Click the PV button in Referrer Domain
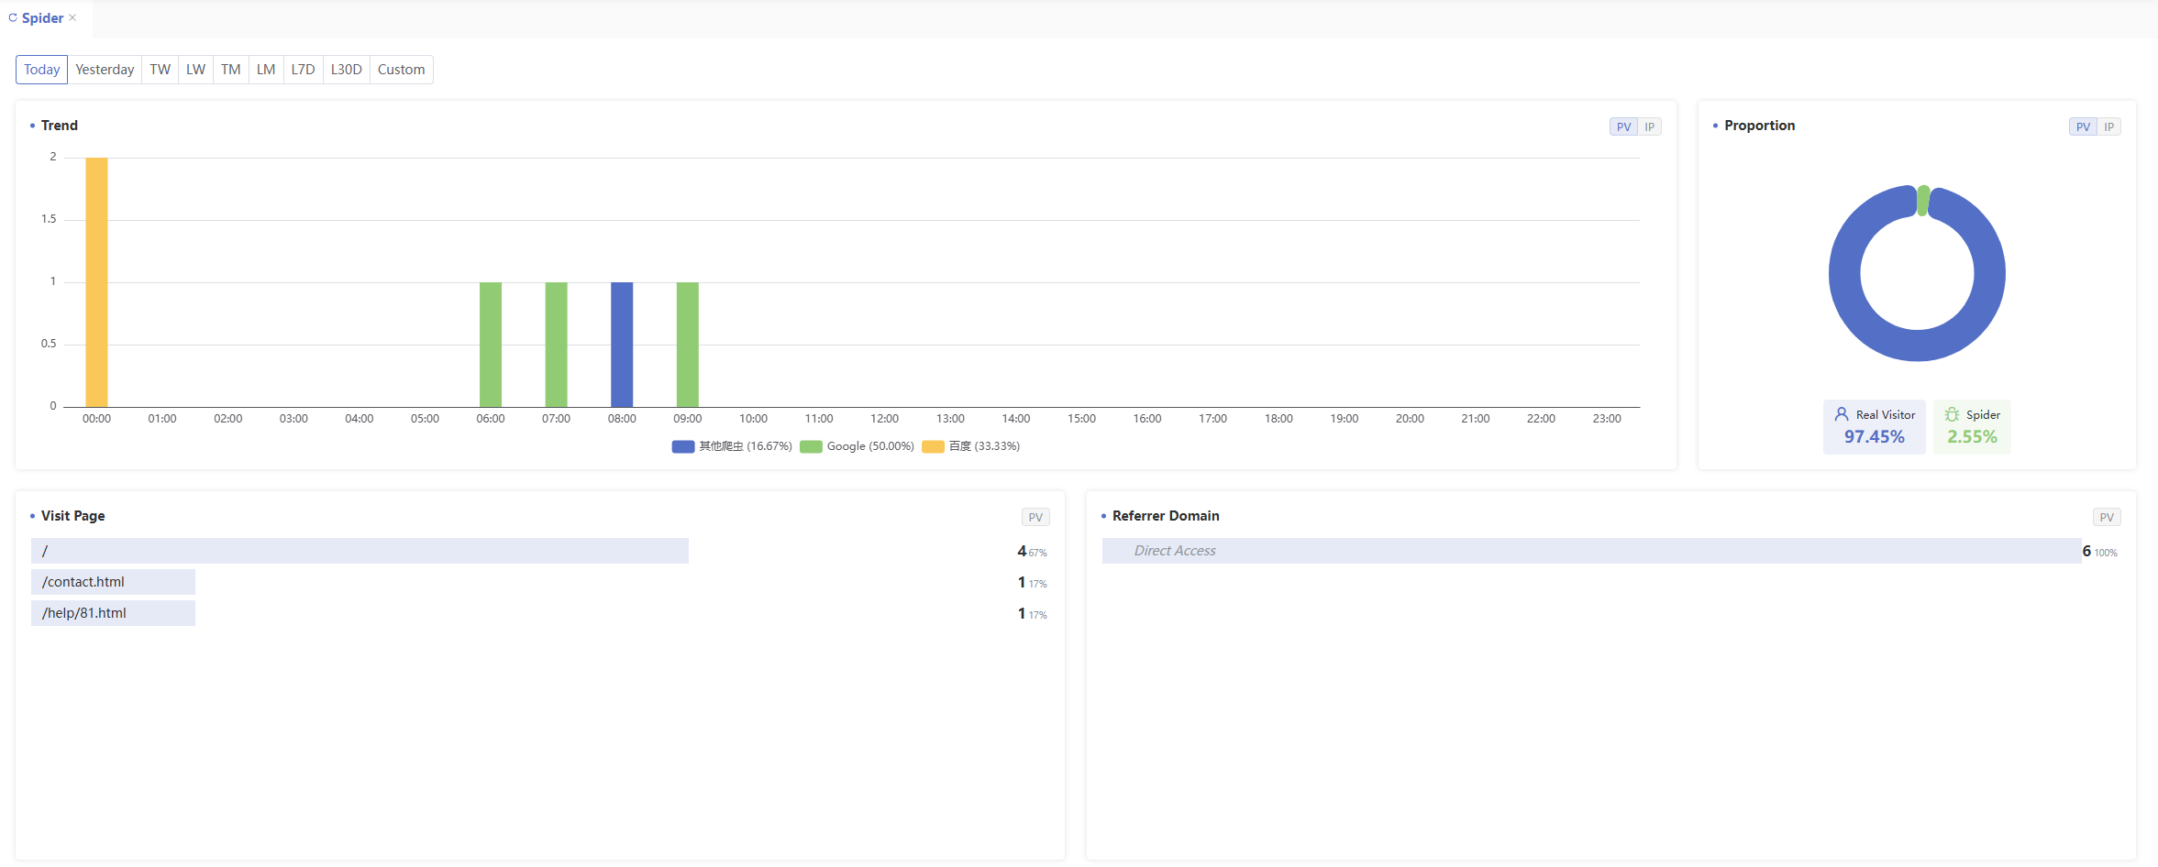This screenshot has height=867, width=2158. pyautogui.click(x=2107, y=517)
